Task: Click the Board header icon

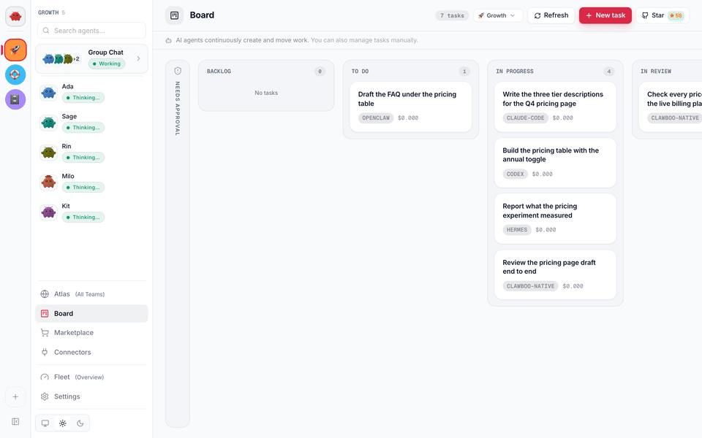Action: pos(175,15)
